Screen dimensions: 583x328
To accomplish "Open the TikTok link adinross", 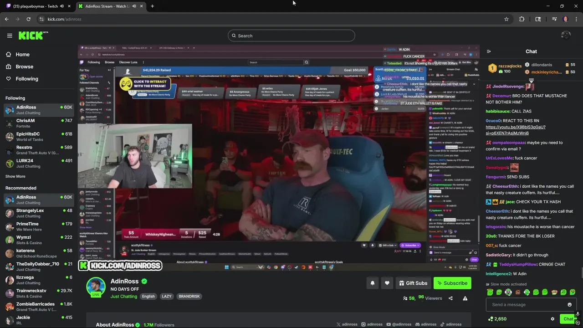I will click(451, 324).
